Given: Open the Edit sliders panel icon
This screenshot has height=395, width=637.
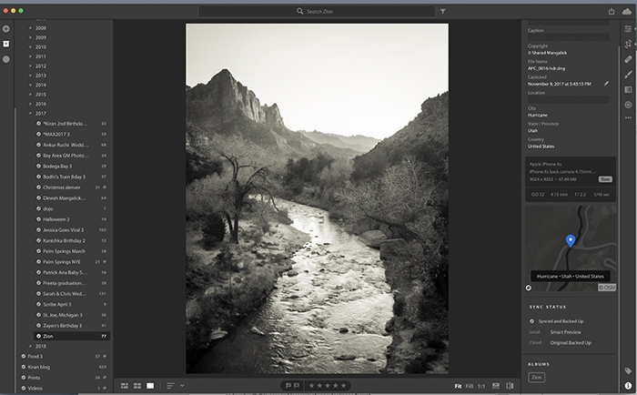Looking at the screenshot, I should (x=628, y=29).
